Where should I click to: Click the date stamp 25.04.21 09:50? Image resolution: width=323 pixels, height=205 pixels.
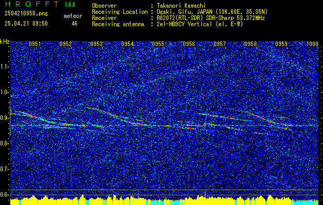click(26, 24)
